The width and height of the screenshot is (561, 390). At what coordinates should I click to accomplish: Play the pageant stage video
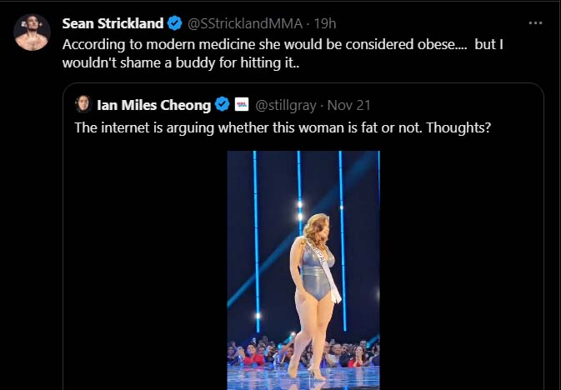click(x=303, y=270)
